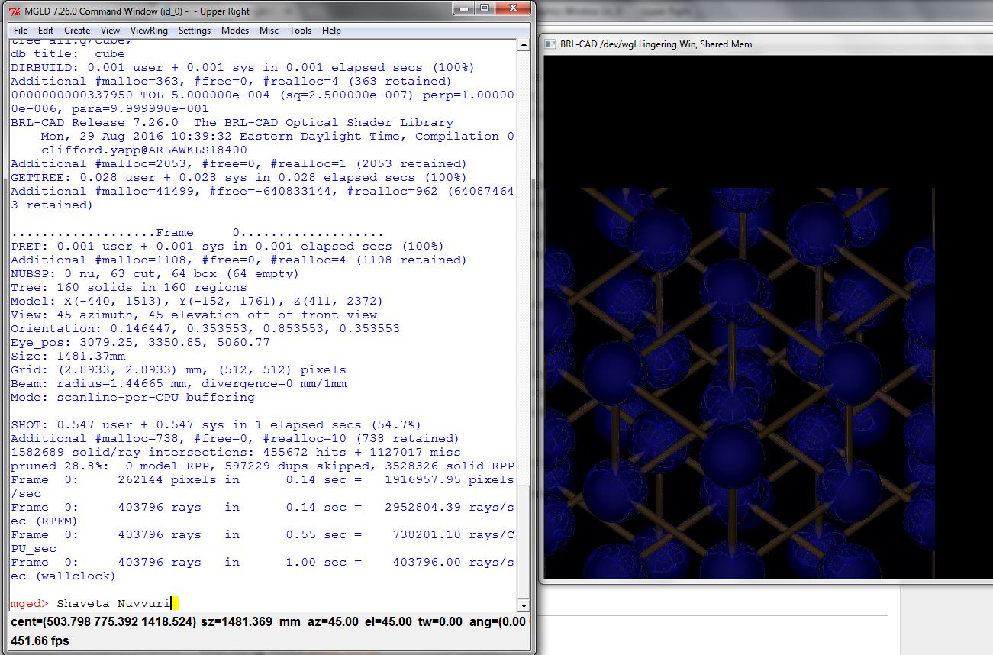
Task: Close the MGED Command Window
Action: coord(511,8)
